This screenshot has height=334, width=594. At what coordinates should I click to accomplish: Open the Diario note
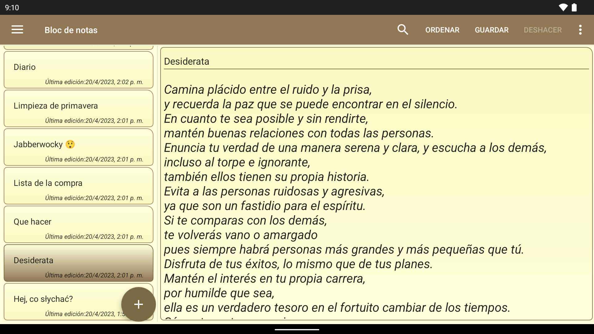click(x=78, y=70)
